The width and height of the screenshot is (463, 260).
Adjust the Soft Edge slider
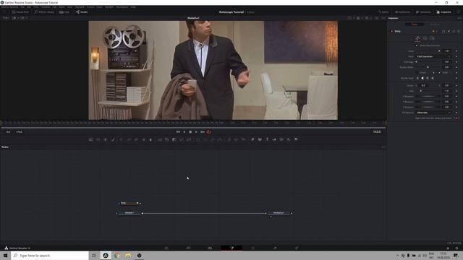pyautogui.click(x=428, y=62)
